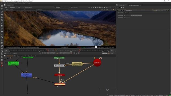Click the frame-skip increment value 10

[76, 53]
